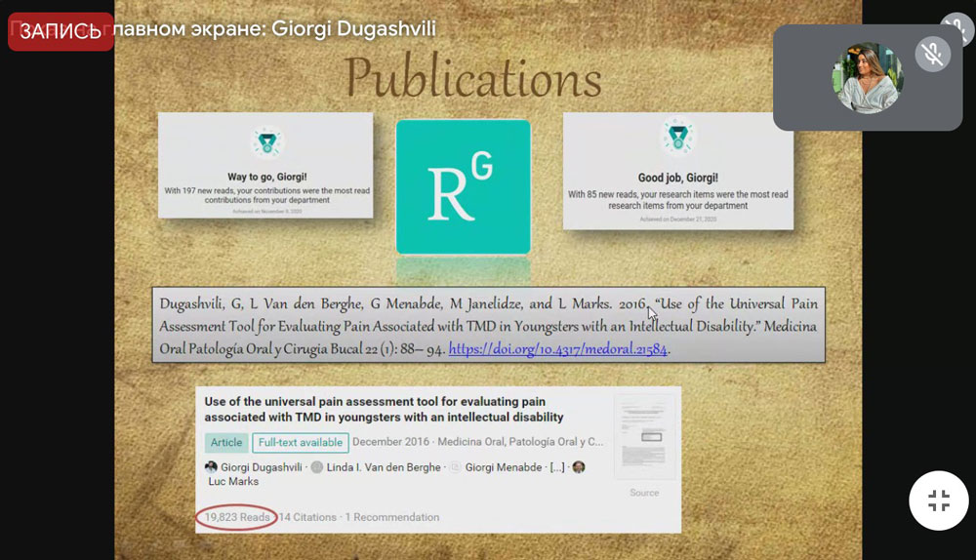Click the article Source preview thumbnail
This screenshot has width=976, height=560.
643,437
